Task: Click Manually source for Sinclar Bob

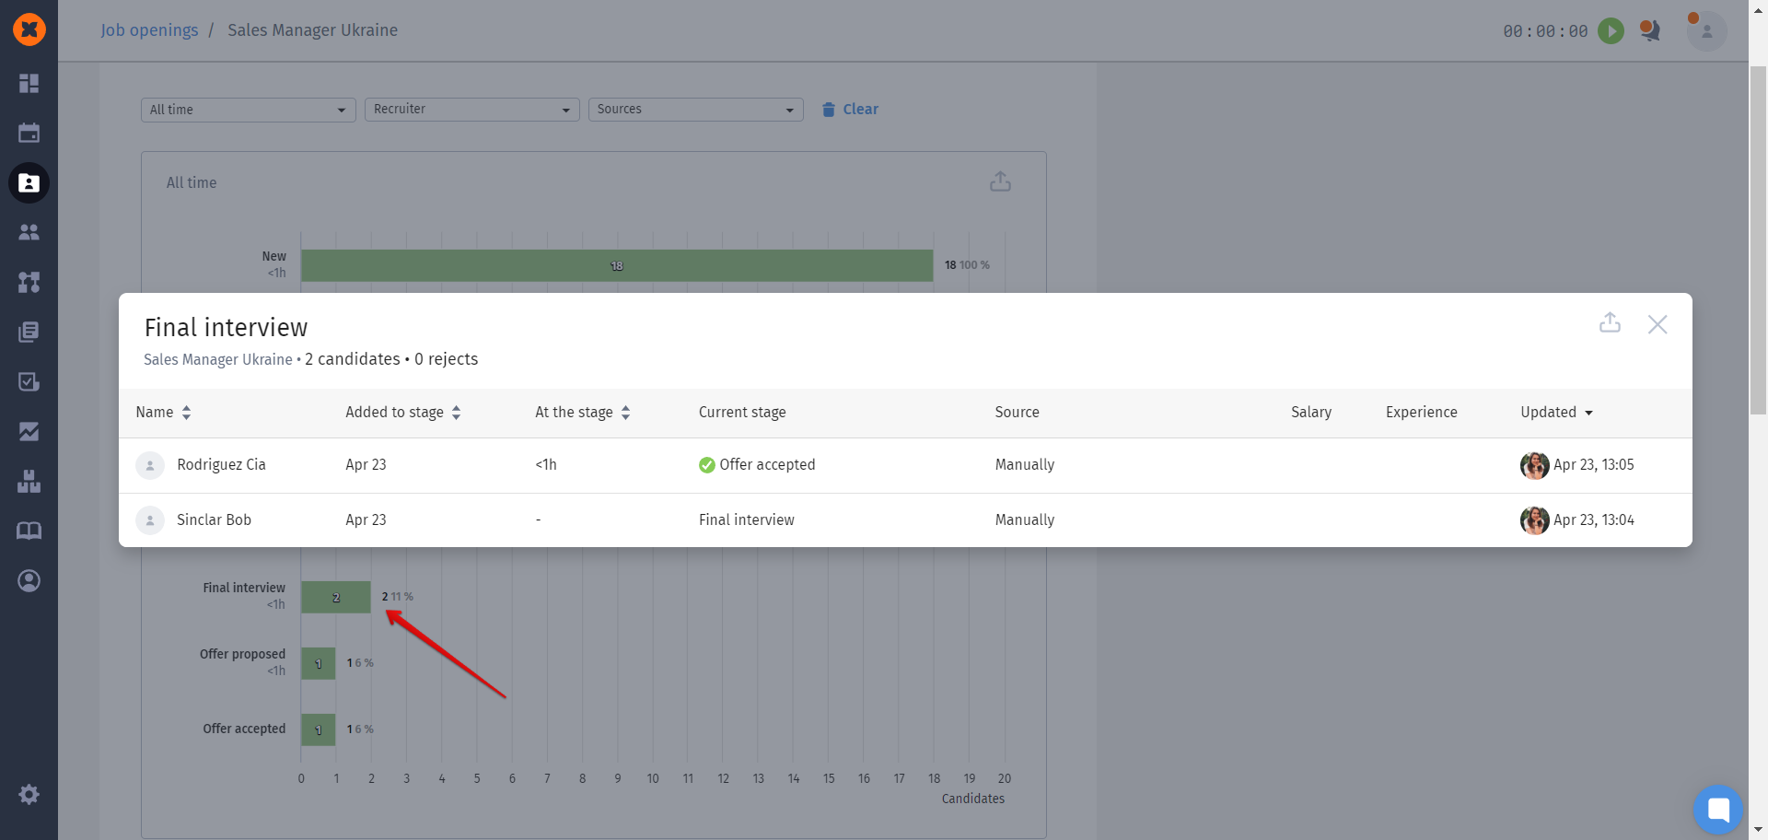Action: pyautogui.click(x=1025, y=520)
